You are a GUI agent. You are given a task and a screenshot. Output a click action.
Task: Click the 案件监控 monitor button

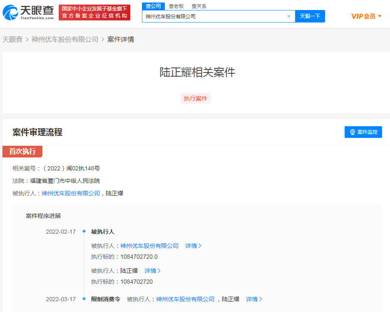(363, 132)
